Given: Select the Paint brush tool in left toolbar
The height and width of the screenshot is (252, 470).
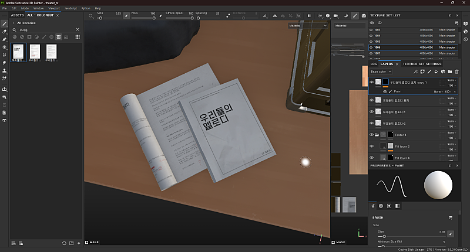Looking at the screenshot, I should 5,23.
